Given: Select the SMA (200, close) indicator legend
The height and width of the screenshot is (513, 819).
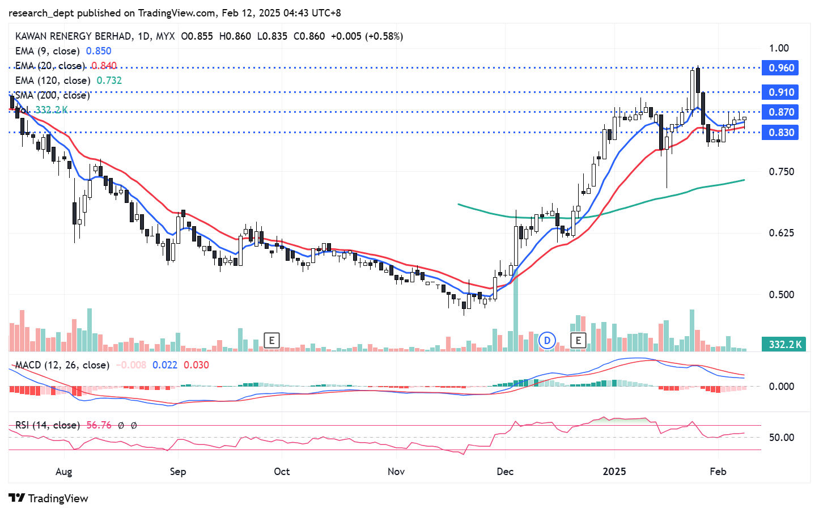Looking at the screenshot, I should coord(52,95).
